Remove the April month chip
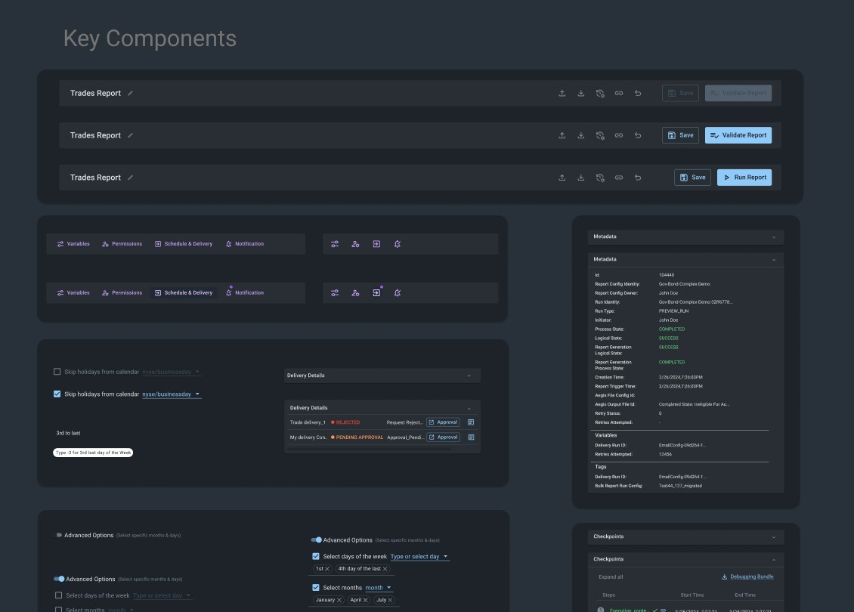The image size is (854, 612). coord(366,600)
